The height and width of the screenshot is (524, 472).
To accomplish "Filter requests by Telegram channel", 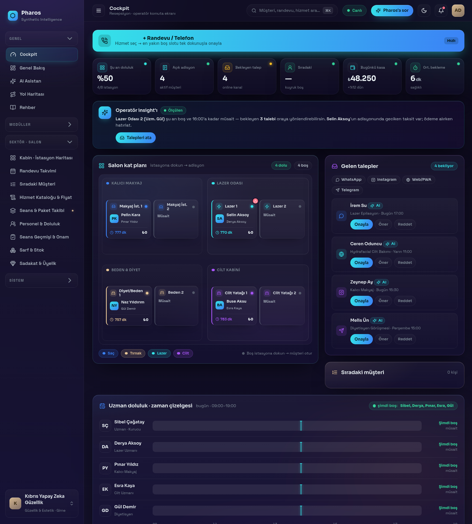I will pos(347,190).
